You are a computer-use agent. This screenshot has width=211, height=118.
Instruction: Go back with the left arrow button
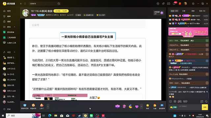[21, 4]
